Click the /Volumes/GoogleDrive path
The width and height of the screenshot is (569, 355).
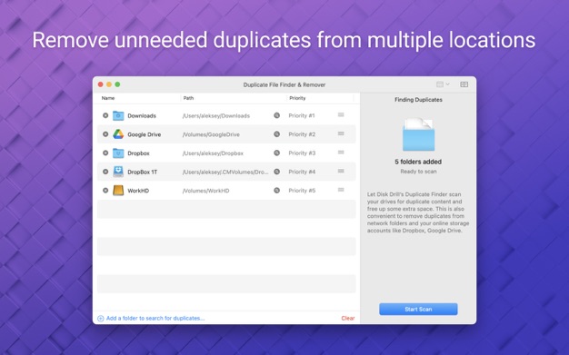point(211,134)
